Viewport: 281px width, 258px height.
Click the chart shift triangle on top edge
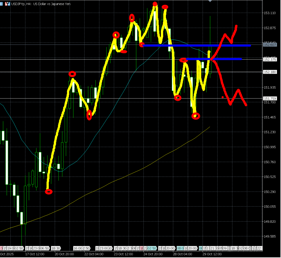(209, 1)
